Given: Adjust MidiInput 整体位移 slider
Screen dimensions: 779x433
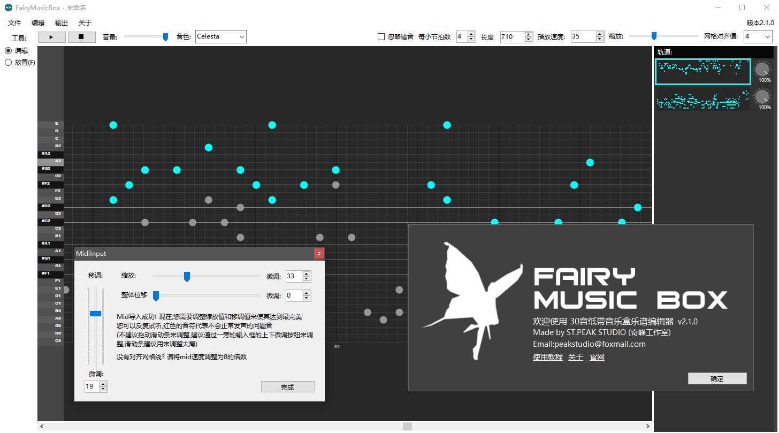Looking at the screenshot, I should pyautogui.click(x=206, y=295).
